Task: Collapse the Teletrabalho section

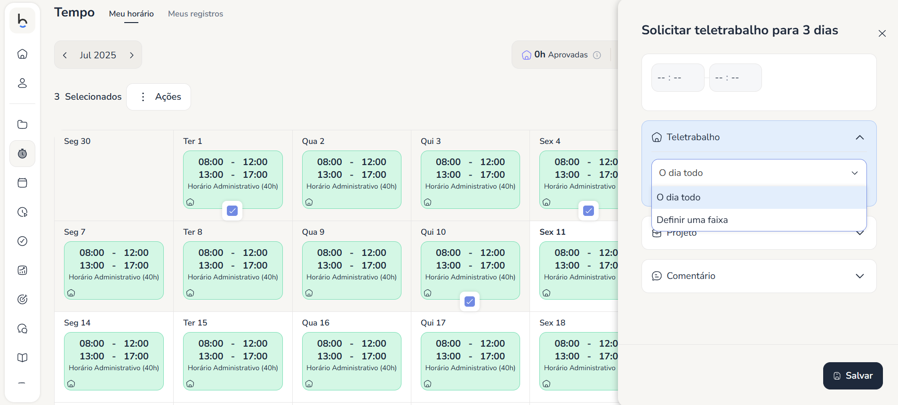Action: 859,137
